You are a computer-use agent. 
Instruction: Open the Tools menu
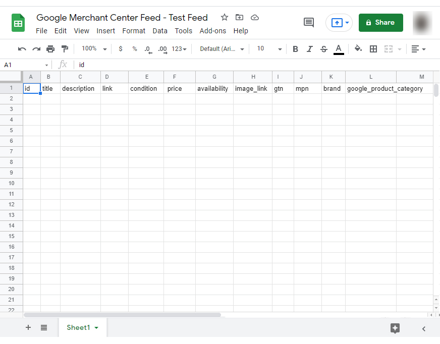point(184,31)
